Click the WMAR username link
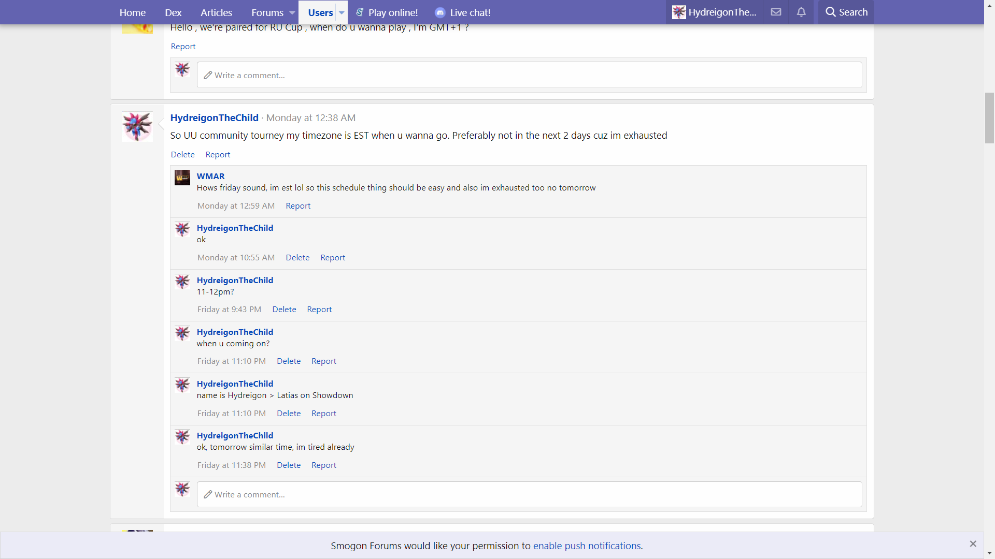Image resolution: width=995 pixels, height=559 pixels. [x=210, y=176]
